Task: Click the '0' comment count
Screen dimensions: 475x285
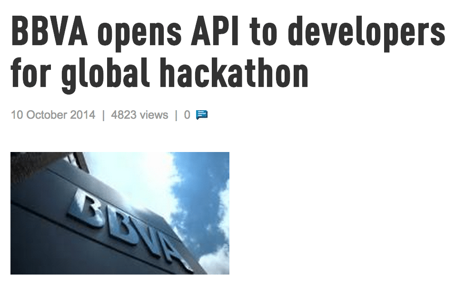Action: click(187, 115)
